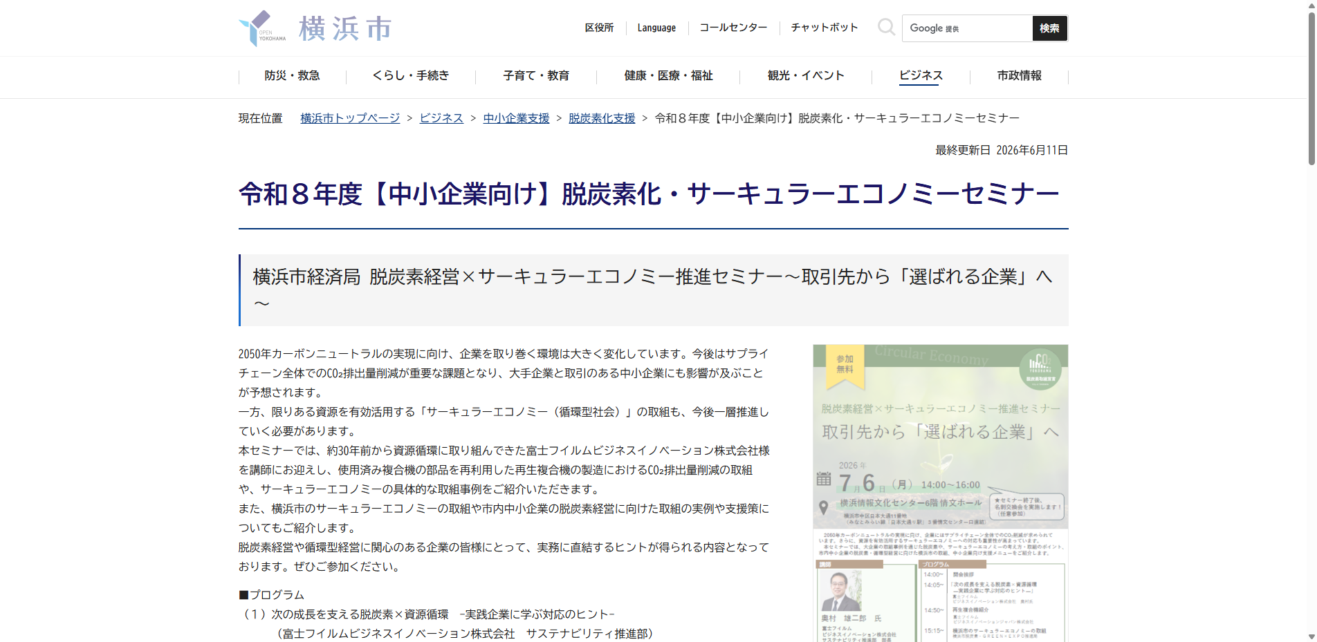The height and width of the screenshot is (642, 1317).
Task: Click the magnifier search icon
Action: [886, 28]
